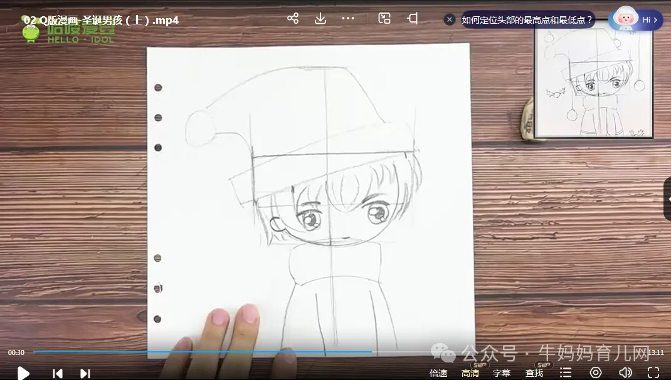Download the video with the download icon
Screen dimensions: 671x380
pos(320,18)
